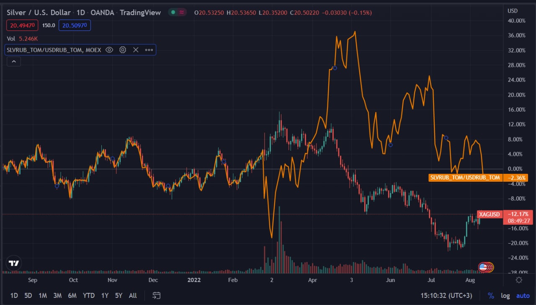Click the market status indicator pill

tap(178, 13)
